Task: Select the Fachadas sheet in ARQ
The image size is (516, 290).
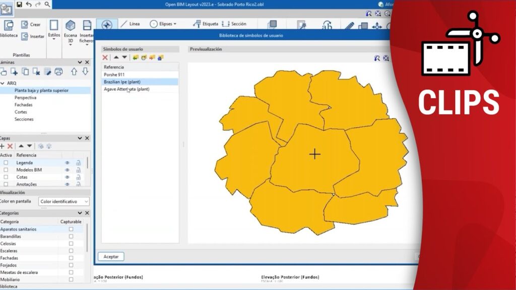Action: coord(24,105)
